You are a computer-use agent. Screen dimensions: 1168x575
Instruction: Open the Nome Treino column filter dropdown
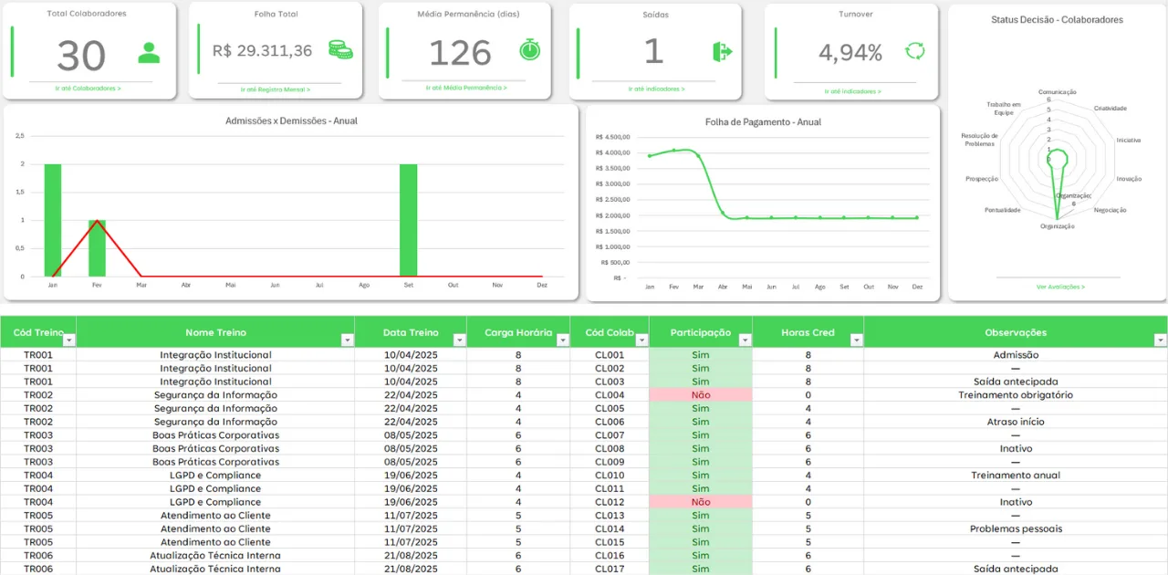point(347,340)
